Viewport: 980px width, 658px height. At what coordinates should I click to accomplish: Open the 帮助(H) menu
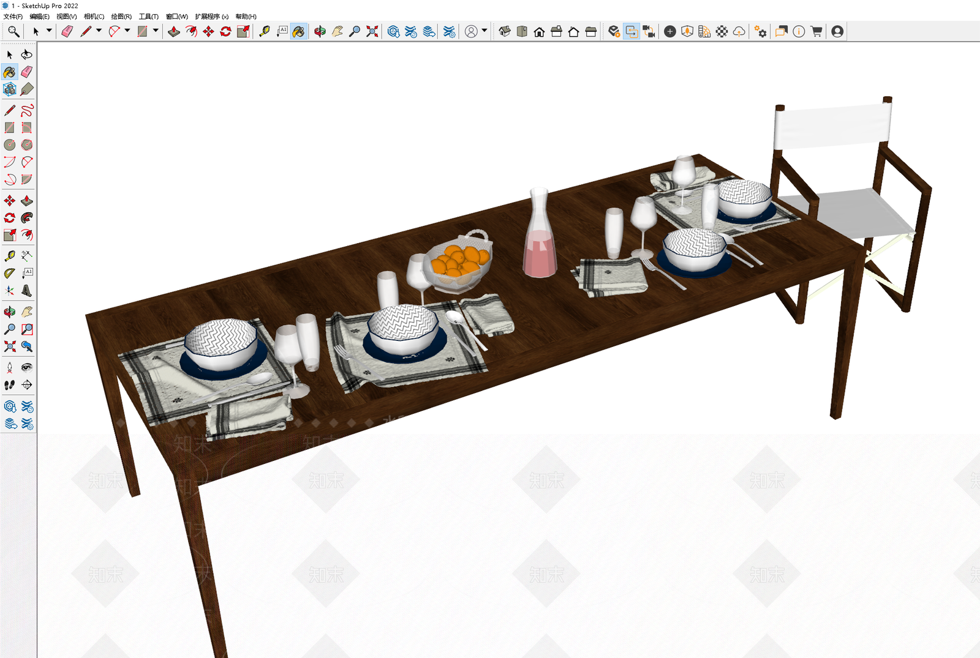coord(246,17)
